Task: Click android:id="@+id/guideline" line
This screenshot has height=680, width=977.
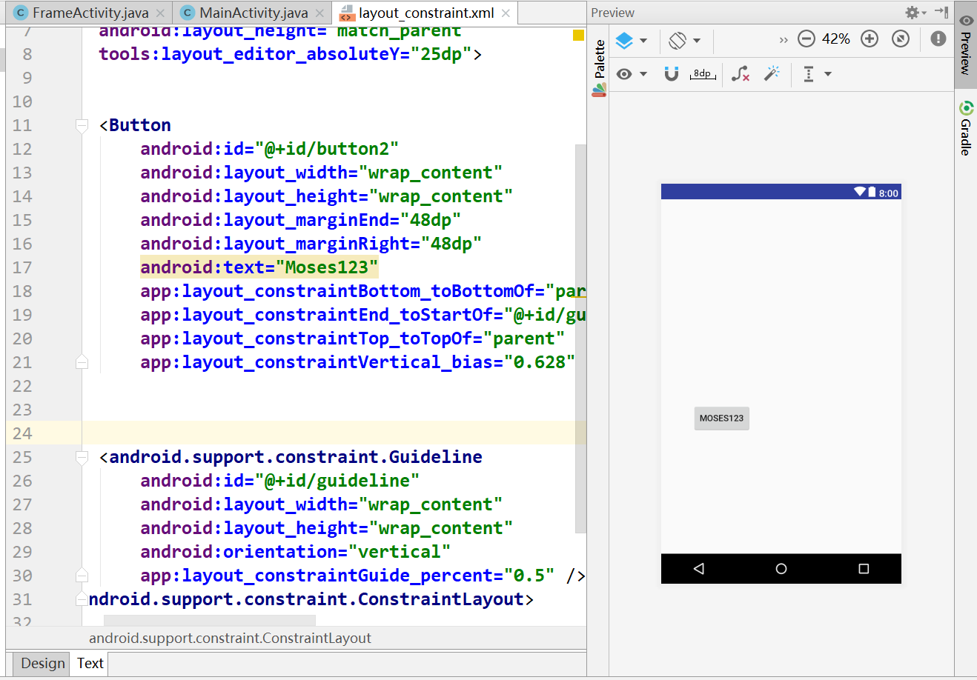Action: click(280, 481)
